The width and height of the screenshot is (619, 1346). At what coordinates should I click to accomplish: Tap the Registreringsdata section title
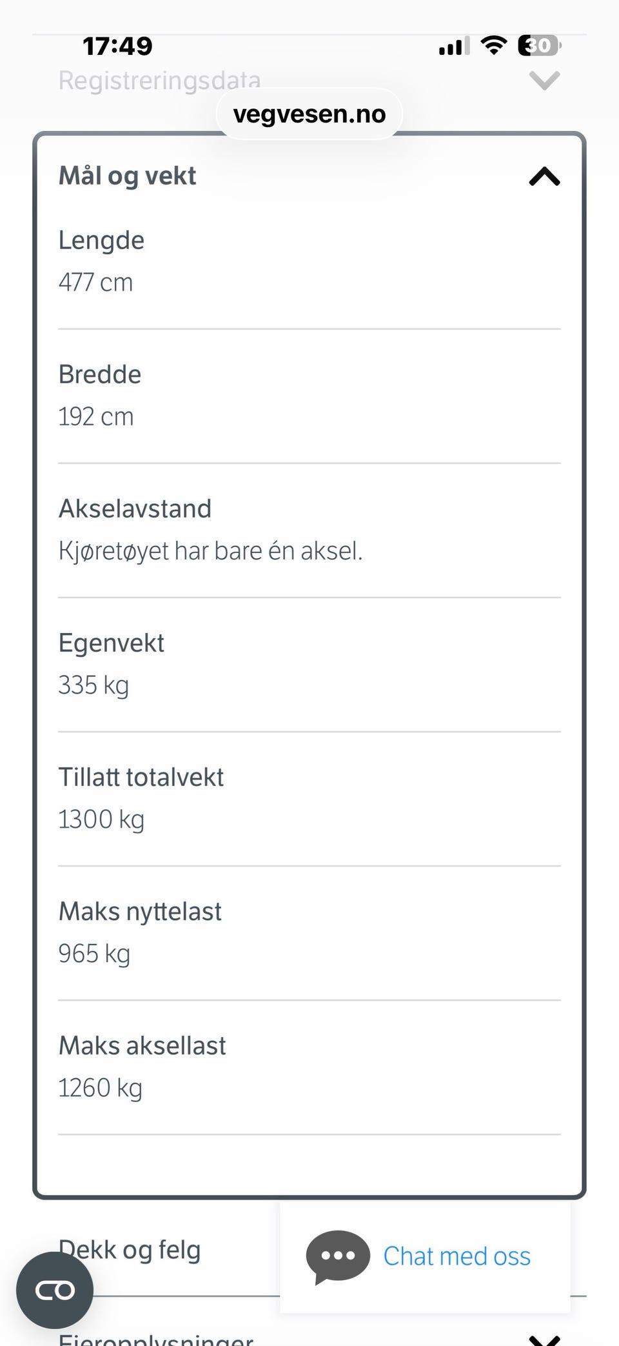coord(159,81)
